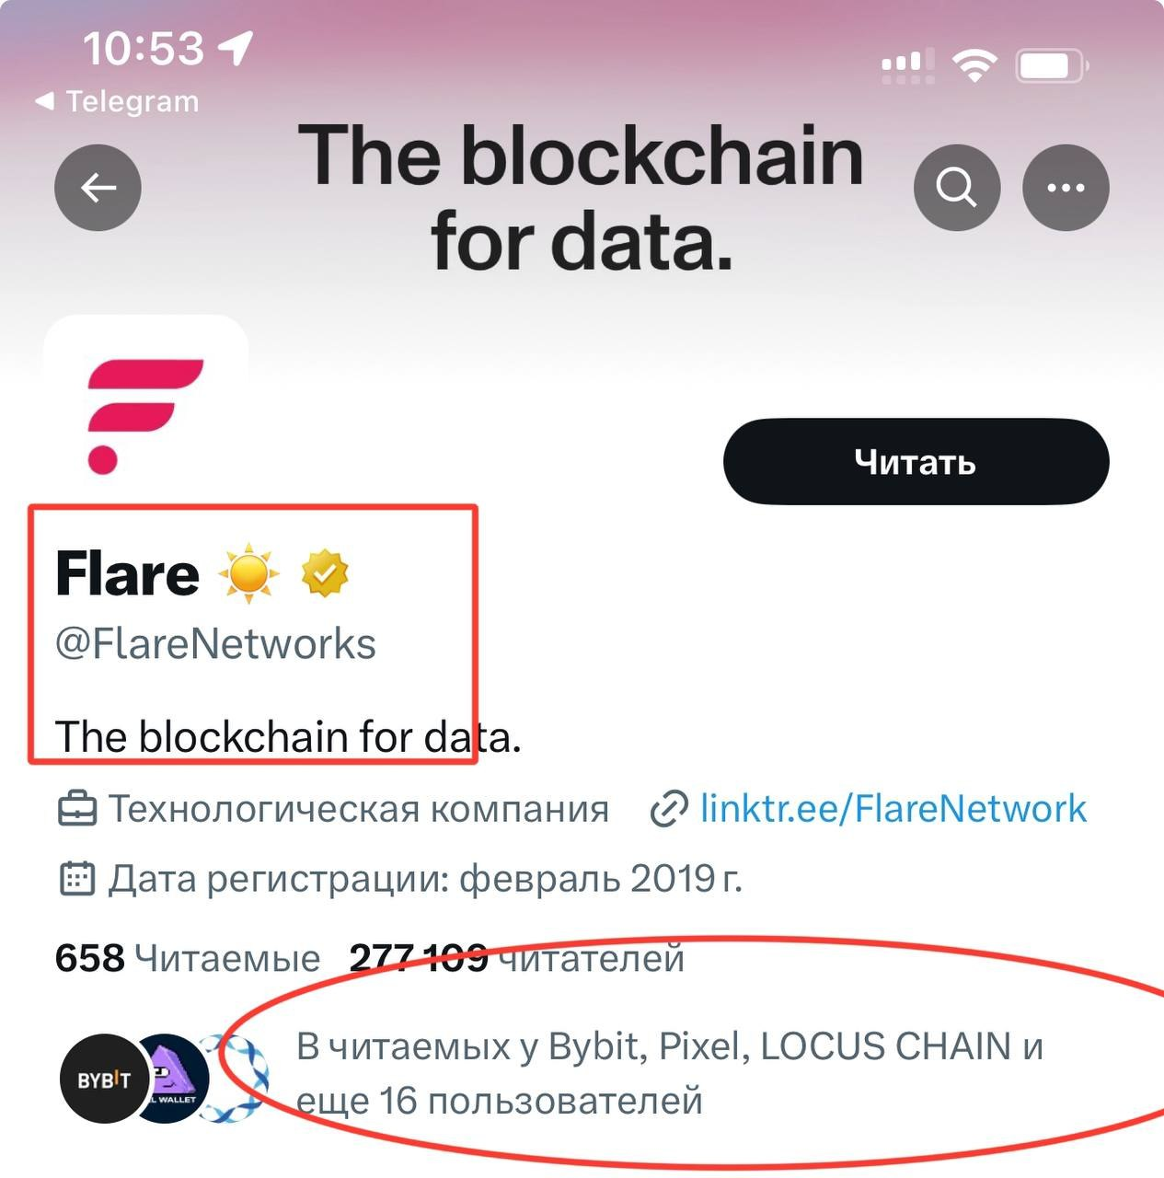
Task: Tap the Bybit follower avatar
Action: (103, 1079)
